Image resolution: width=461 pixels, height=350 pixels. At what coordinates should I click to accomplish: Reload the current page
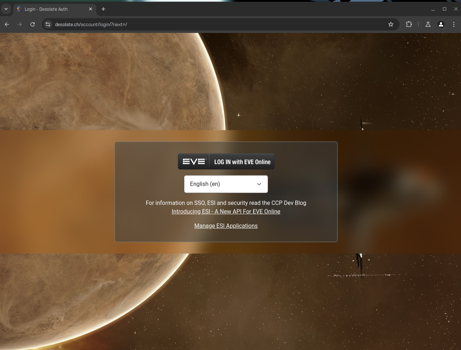(33, 24)
